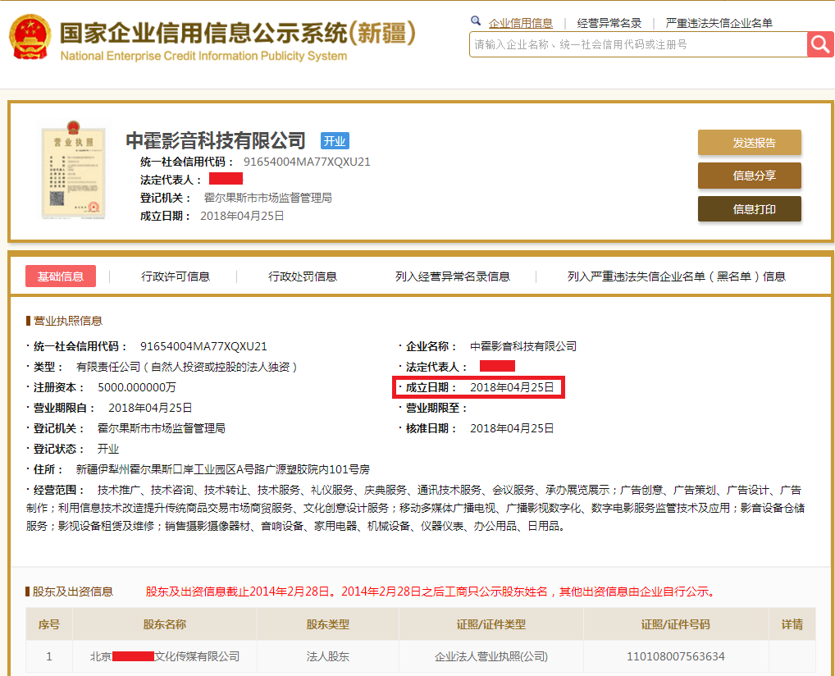Click 营业期限自 value 2018年04月25日
The width and height of the screenshot is (835, 676).
[150, 408]
